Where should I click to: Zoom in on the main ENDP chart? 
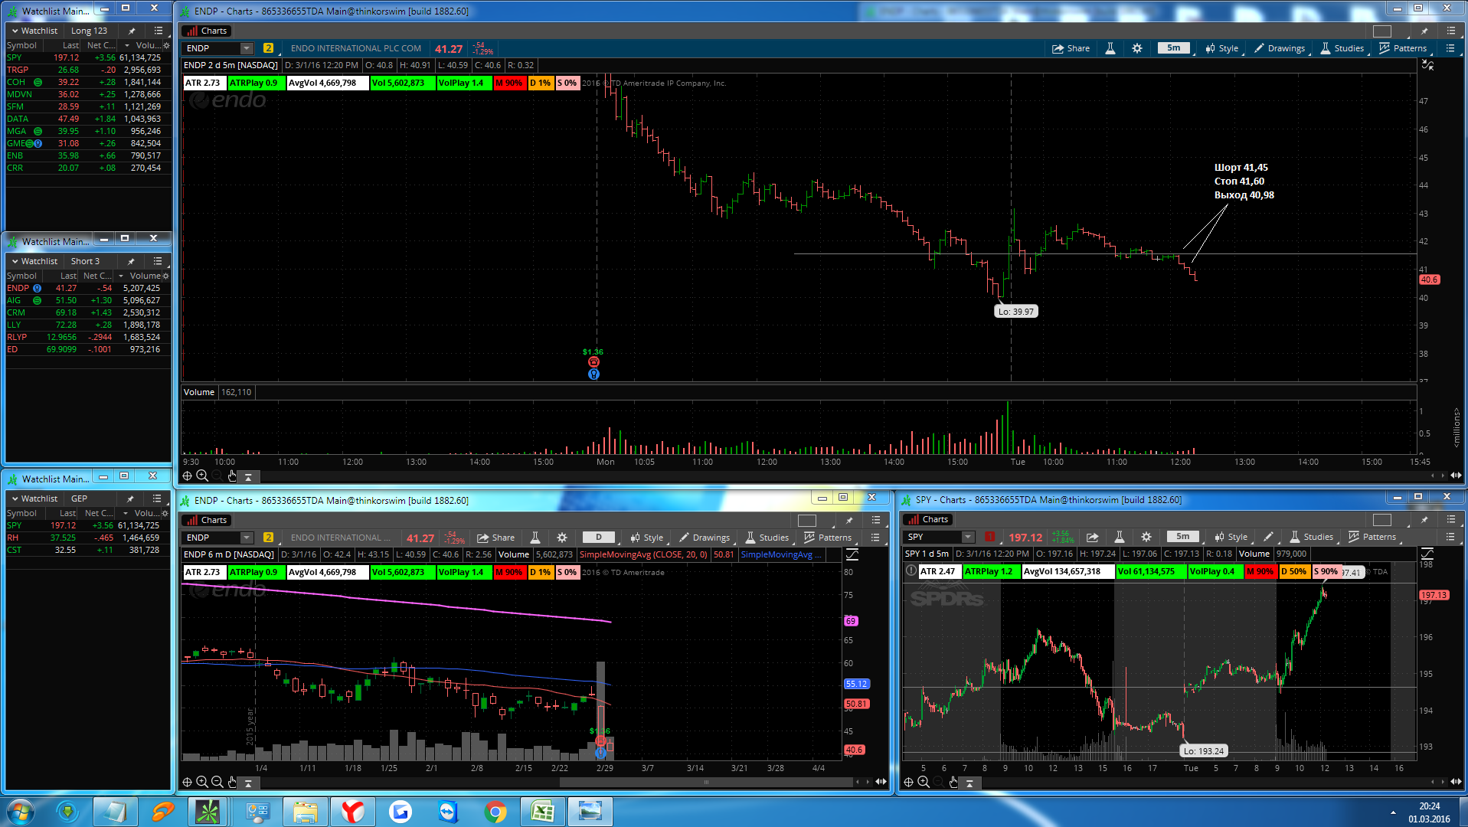[x=202, y=476]
